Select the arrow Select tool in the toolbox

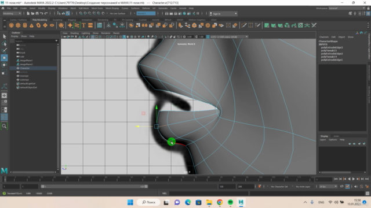[4, 36]
